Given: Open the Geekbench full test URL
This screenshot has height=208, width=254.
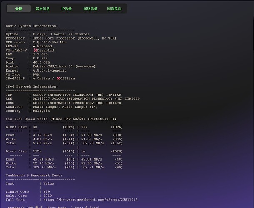Looking at the screenshot, I should click(x=96, y=200).
